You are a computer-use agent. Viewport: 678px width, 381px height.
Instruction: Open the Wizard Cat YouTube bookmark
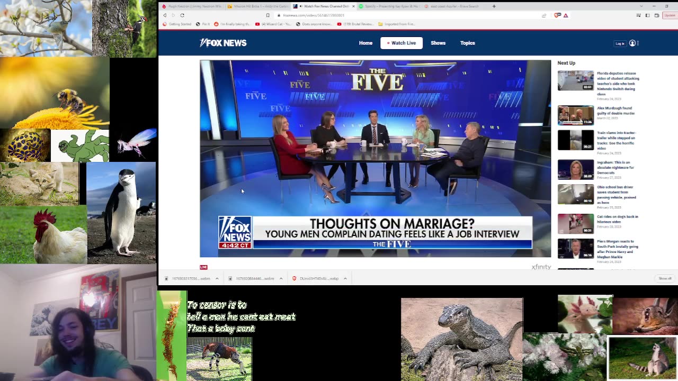click(x=273, y=24)
